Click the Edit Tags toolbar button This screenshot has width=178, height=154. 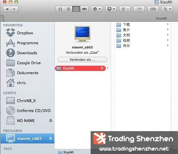tap(153, 9)
